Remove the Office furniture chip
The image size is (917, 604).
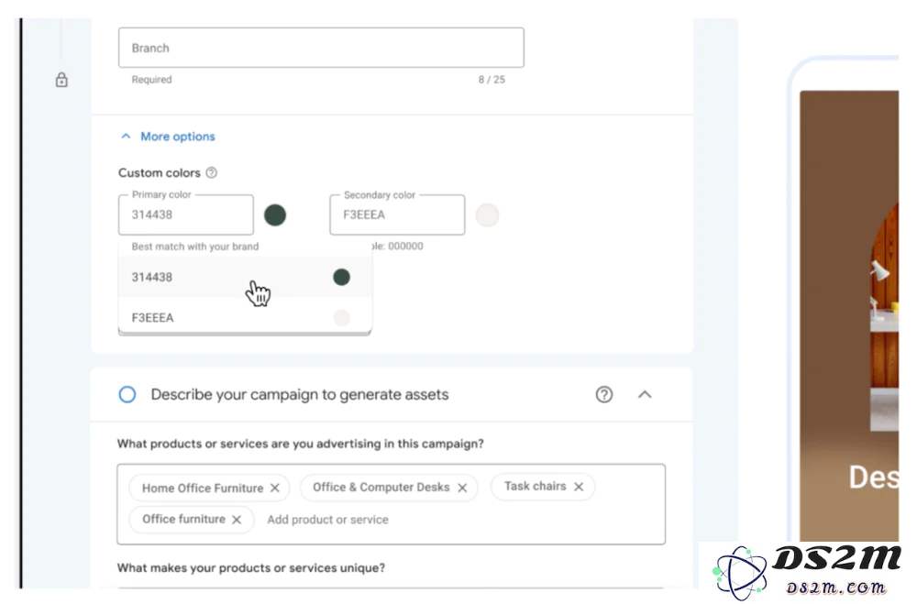pos(237,519)
